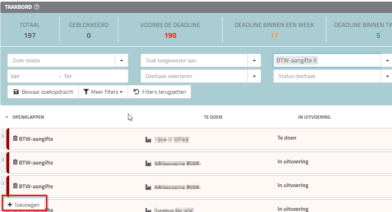This screenshot has width=392, height=212.
Task: Select the Voorbij de deadline counter
Action: [x=170, y=31]
